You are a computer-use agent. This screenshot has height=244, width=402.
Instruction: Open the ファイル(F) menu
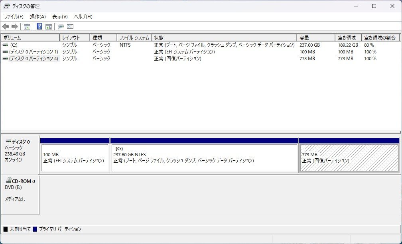coord(11,16)
